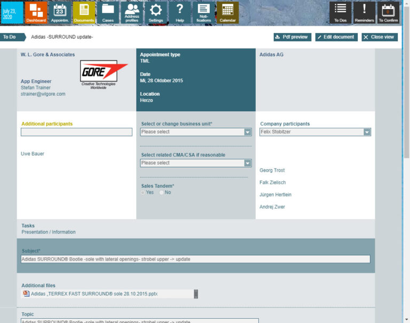Open Address profiles

pyautogui.click(x=132, y=13)
